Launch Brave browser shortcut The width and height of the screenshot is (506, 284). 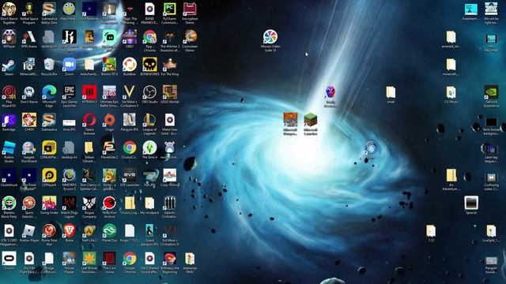click(69, 231)
